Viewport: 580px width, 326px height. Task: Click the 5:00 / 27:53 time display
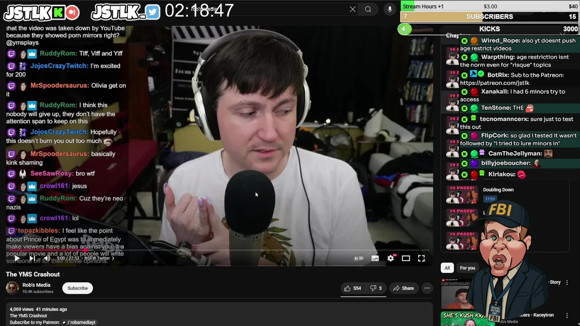tap(68, 258)
